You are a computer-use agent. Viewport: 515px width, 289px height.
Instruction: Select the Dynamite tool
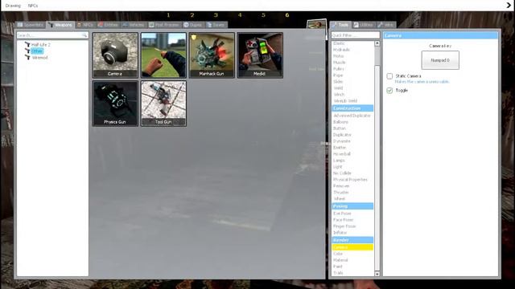point(341,141)
